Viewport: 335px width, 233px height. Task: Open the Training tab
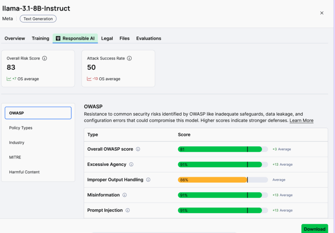click(x=40, y=38)
